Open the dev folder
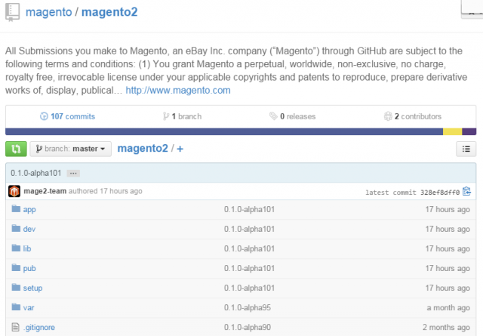The image size is (483, 336). 29,229
